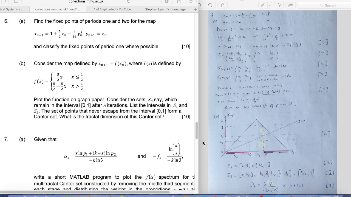Select the Preview highlight pen tool
The width and height of the screenshot is (351, 197).
pos(263,5)
